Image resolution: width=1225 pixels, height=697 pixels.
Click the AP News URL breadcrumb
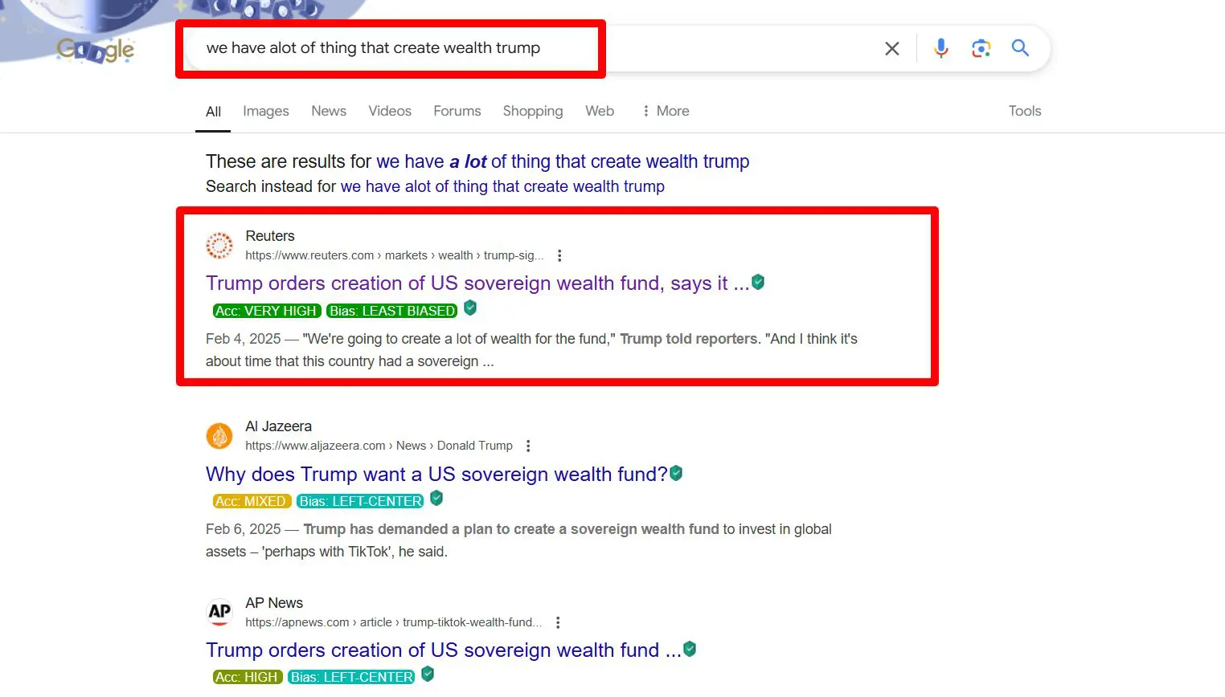pos(394,622)
